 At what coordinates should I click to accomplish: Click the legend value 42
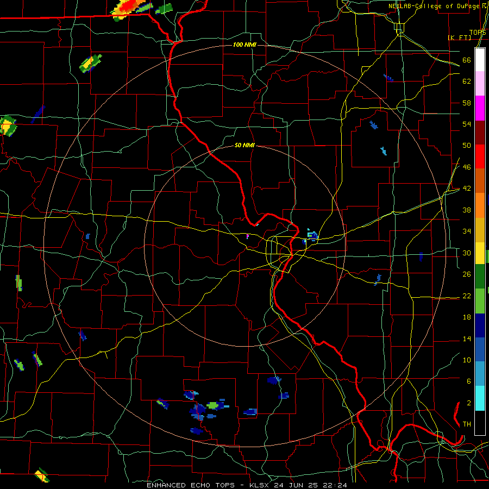pos(467,189)
